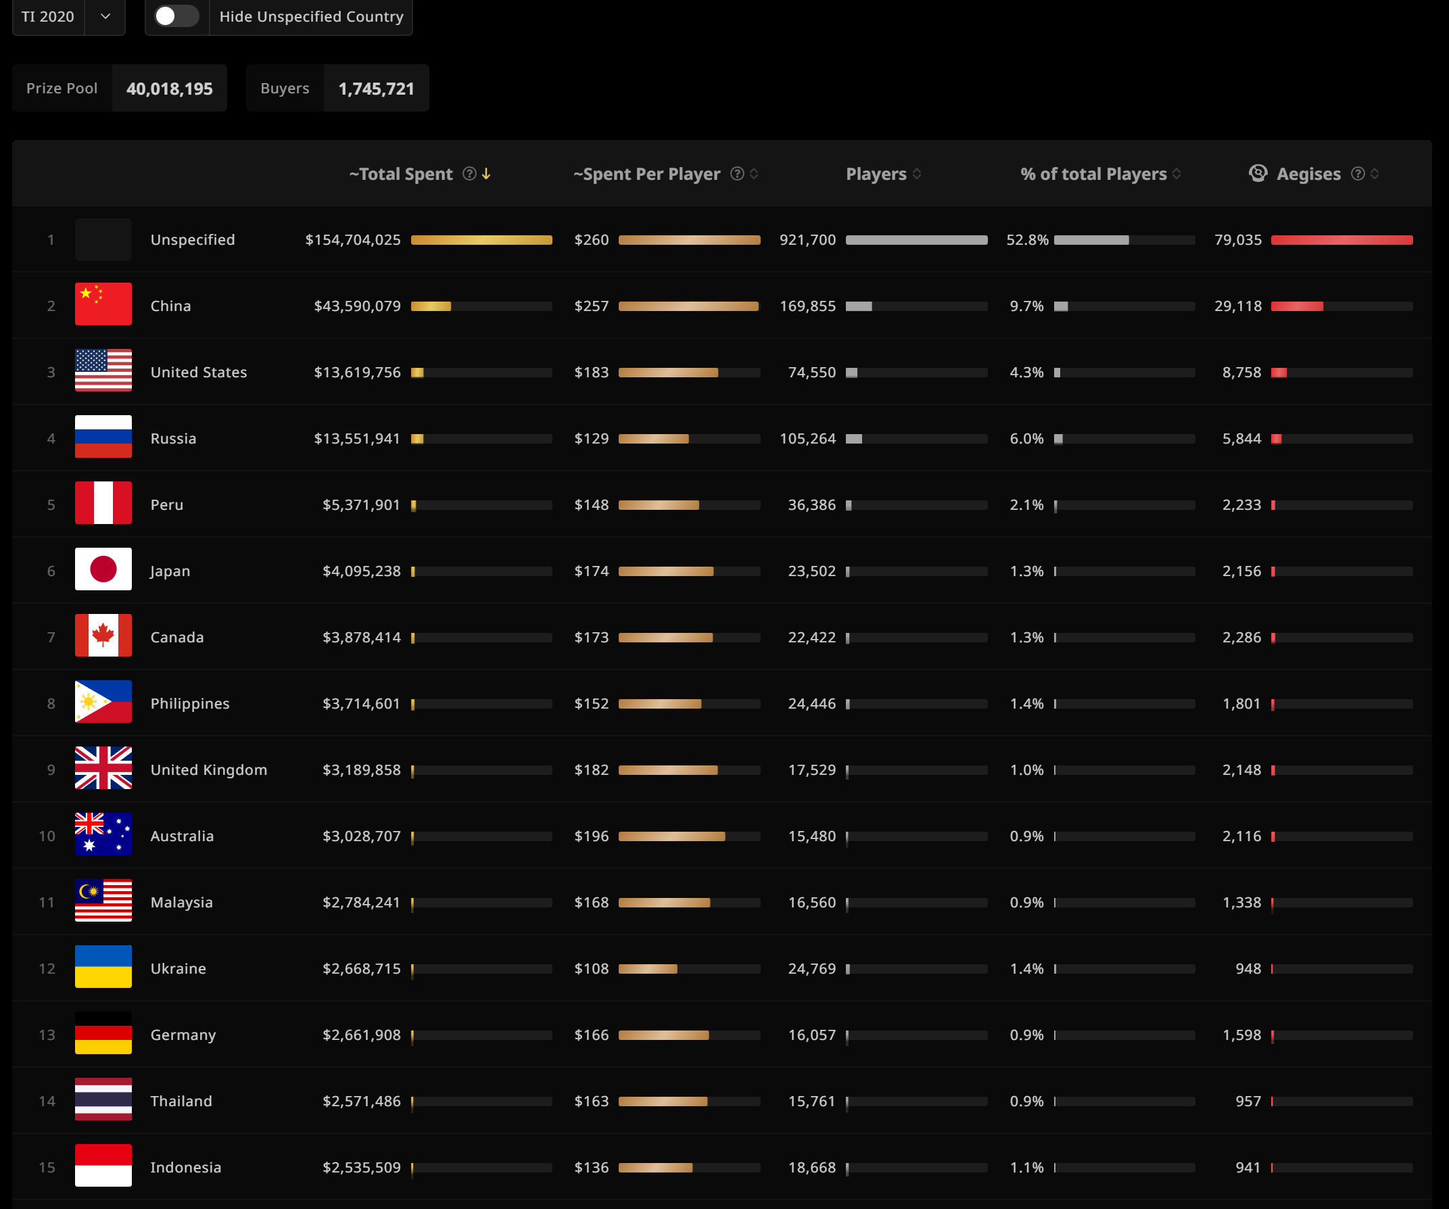
Task: Click the China country name
Action: point(170,306)
